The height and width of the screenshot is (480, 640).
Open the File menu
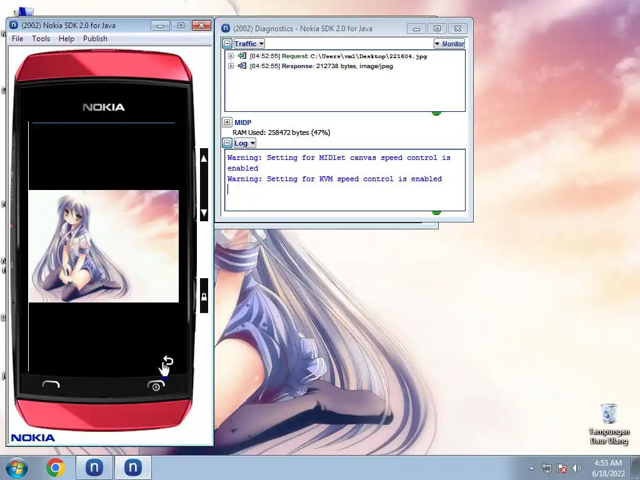[x=17, y=38]
